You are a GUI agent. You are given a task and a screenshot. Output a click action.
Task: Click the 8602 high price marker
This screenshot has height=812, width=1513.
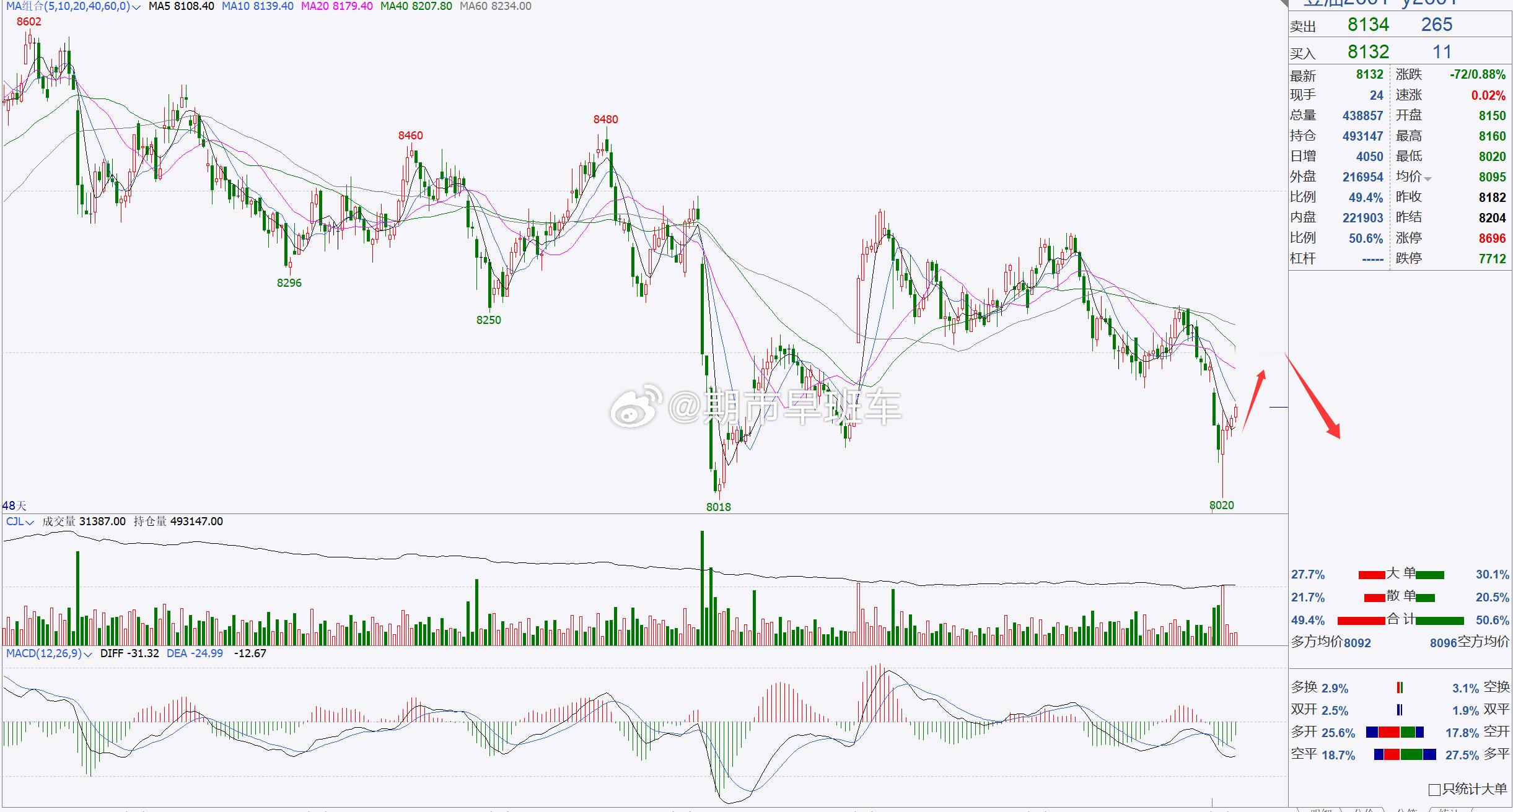[x=29, y=22]
